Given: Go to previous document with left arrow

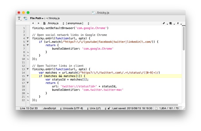Looking at the screenshot, I should tap(33, 23).
